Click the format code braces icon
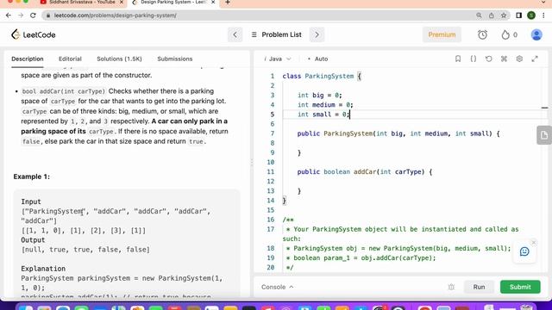 474,59
